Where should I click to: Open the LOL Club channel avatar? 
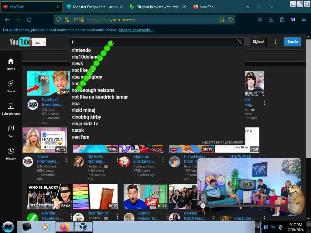(x=33, y=104)
